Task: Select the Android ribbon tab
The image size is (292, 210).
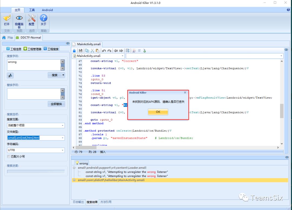Action: [x=47, y=10]
